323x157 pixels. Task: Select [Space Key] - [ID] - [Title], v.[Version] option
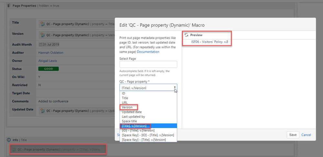coord(148,135)
